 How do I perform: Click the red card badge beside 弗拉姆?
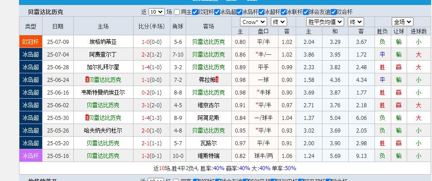217,80
